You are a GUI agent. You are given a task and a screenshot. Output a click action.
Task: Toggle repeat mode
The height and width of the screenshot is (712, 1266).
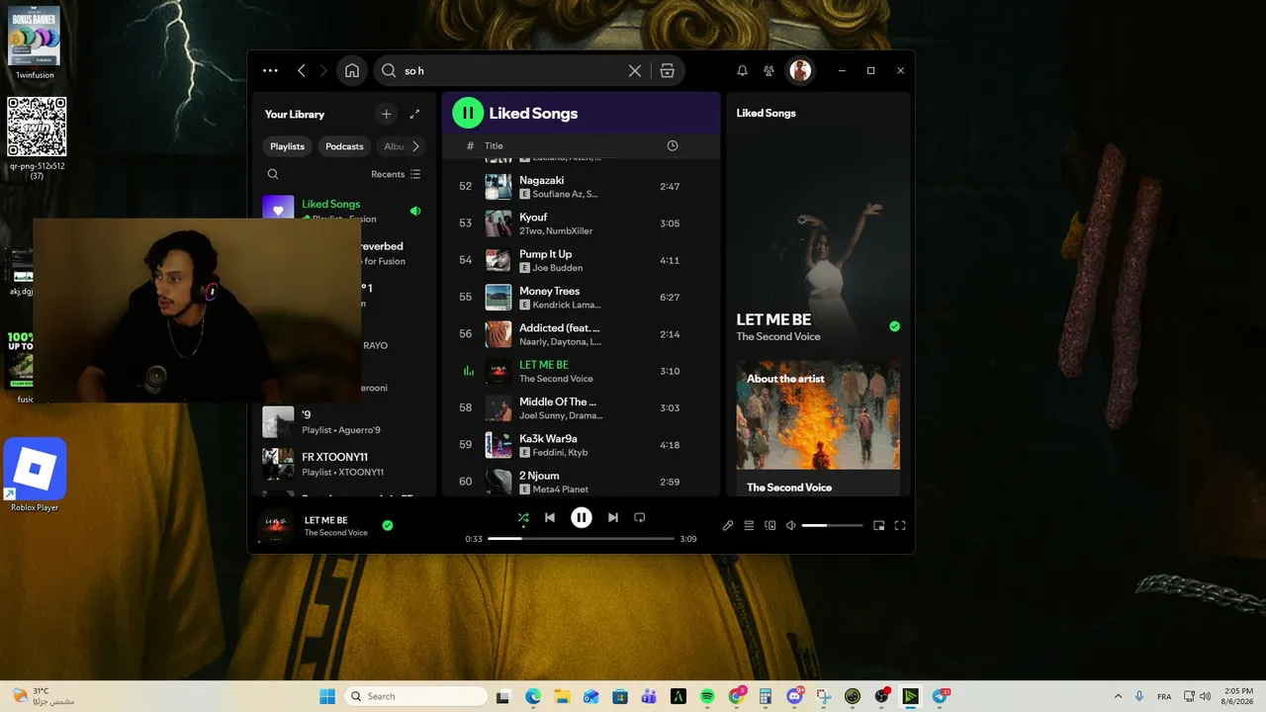tap(640, 517)
